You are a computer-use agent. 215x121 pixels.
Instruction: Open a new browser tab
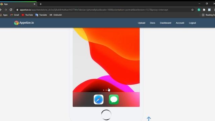[41, 4]
